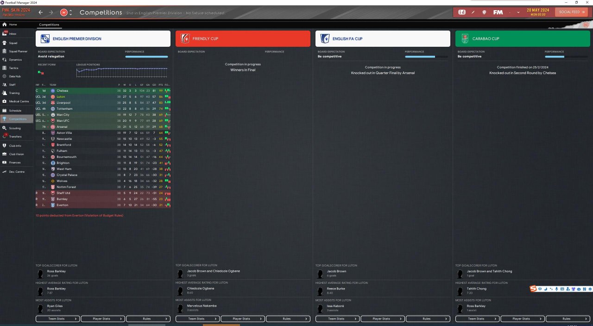Click the globe/world icon in top toolbar
This screenshot has height=326, width=593.
coord(484,12)
